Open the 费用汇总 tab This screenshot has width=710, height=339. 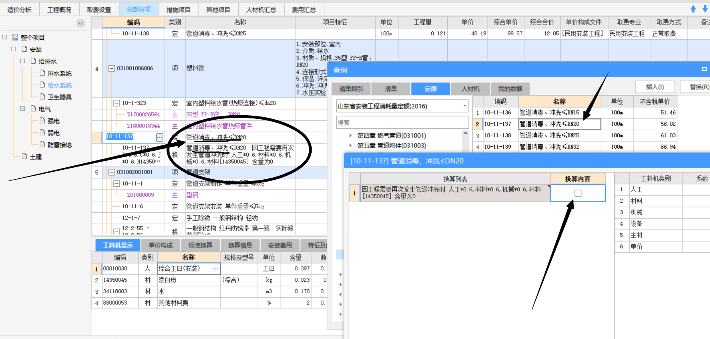tap(304, 10)
